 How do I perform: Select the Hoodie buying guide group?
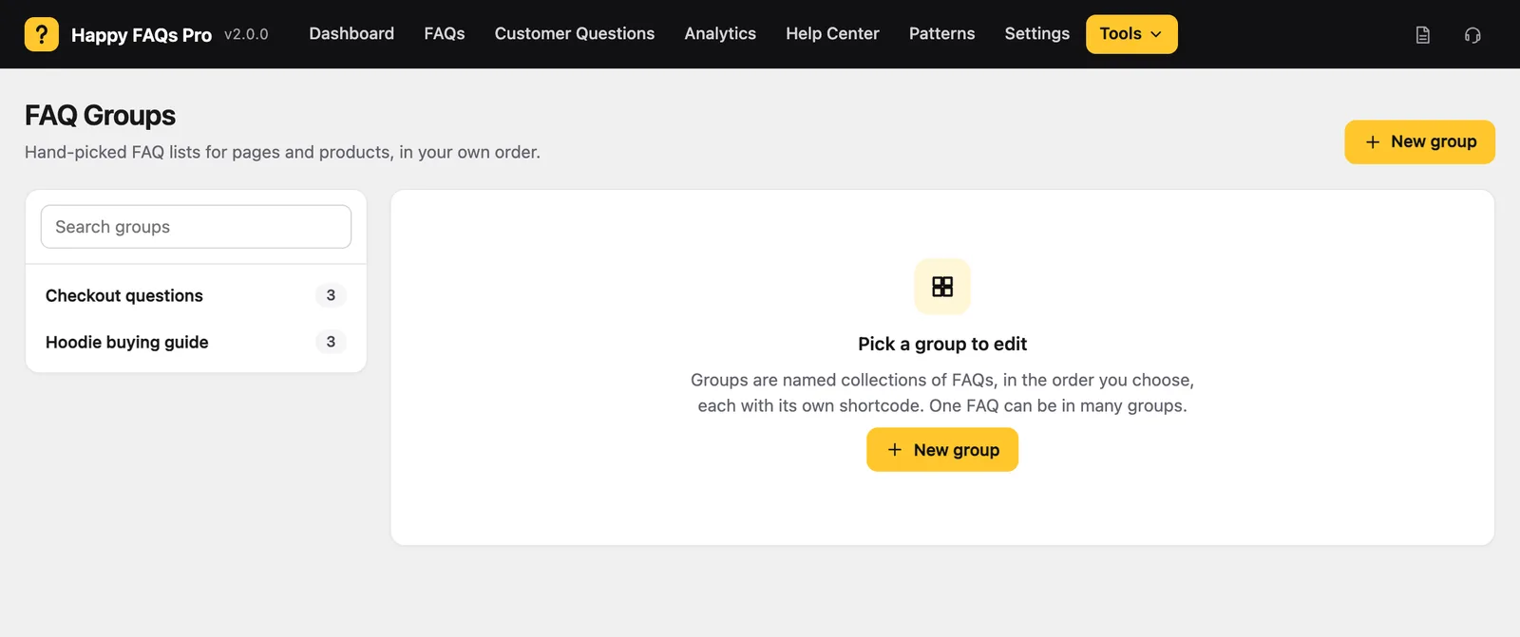tap(196, 342)
